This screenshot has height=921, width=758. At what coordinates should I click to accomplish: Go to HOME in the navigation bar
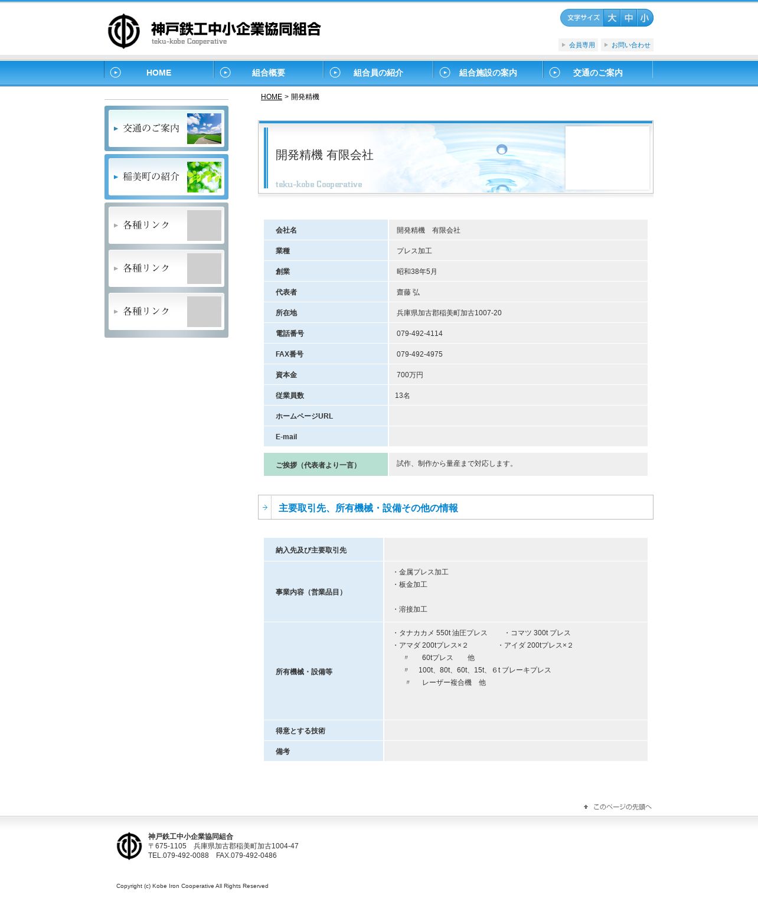pyautogui.click(x=159, y=73)
